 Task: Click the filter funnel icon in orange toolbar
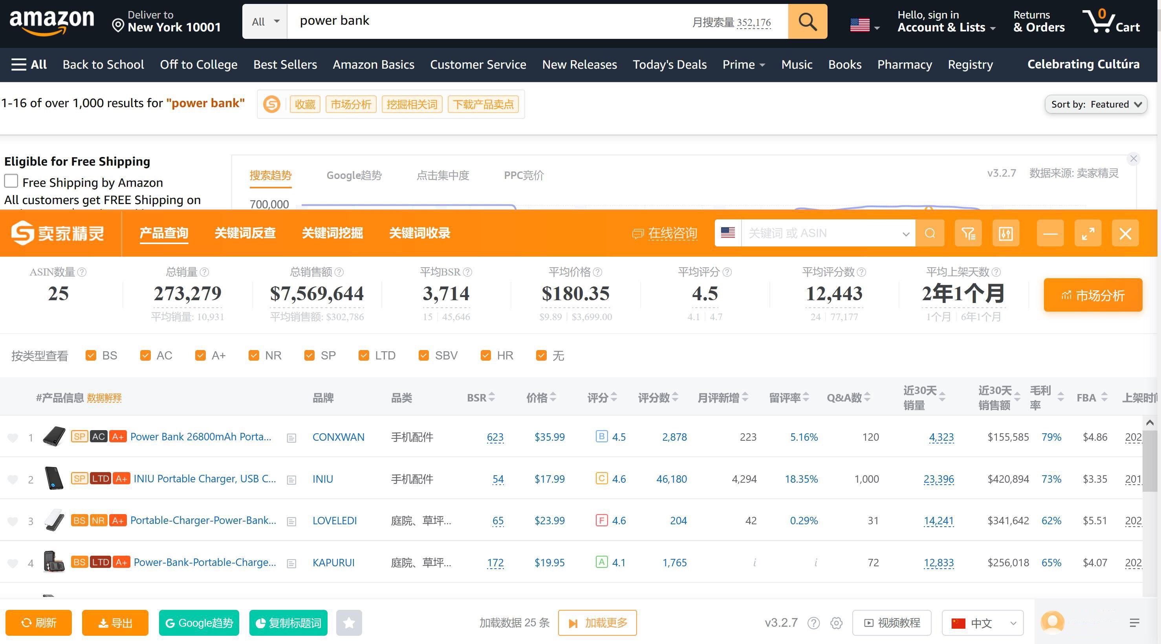tap(968, 233)
